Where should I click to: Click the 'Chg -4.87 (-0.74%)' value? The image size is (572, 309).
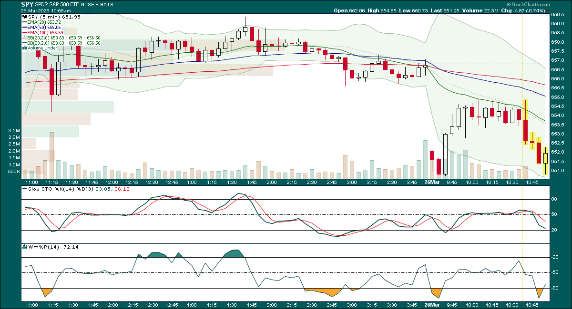pos(523,10)
